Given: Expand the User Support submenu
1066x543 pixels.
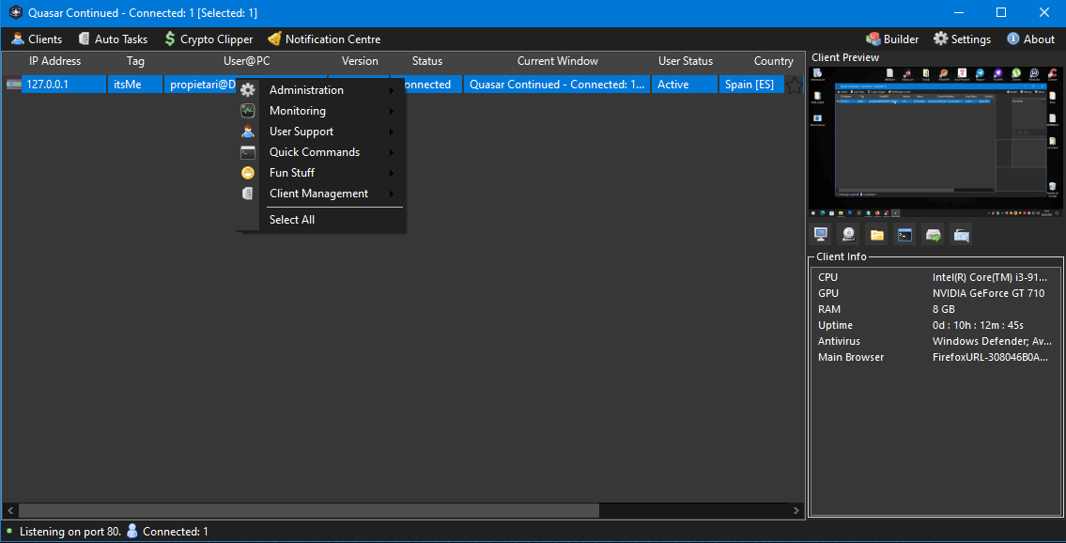Looking at the screenshot, I should coord(321,132).
